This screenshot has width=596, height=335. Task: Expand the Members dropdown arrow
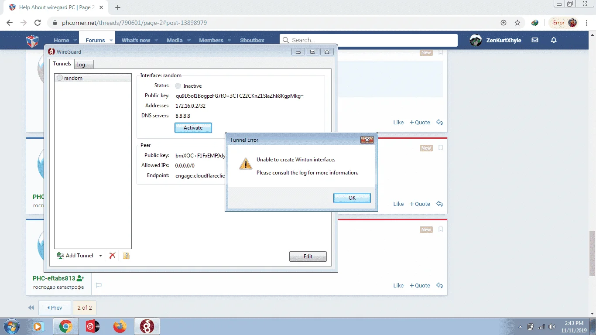229,40
